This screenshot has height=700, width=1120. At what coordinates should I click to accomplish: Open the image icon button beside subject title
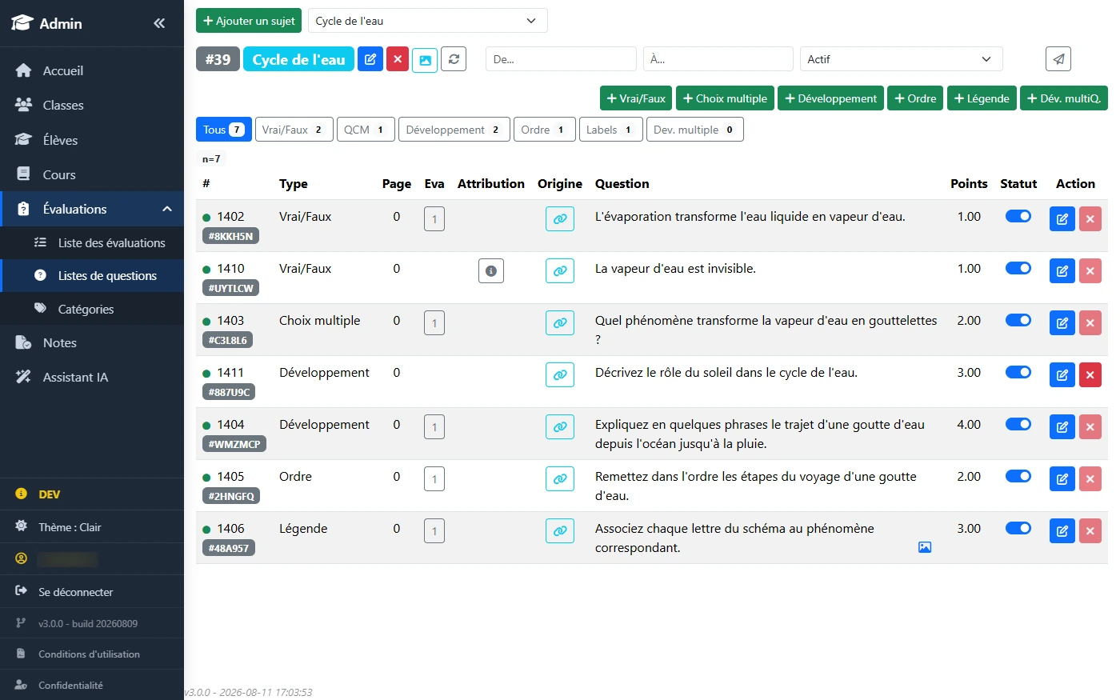(425, 60)
